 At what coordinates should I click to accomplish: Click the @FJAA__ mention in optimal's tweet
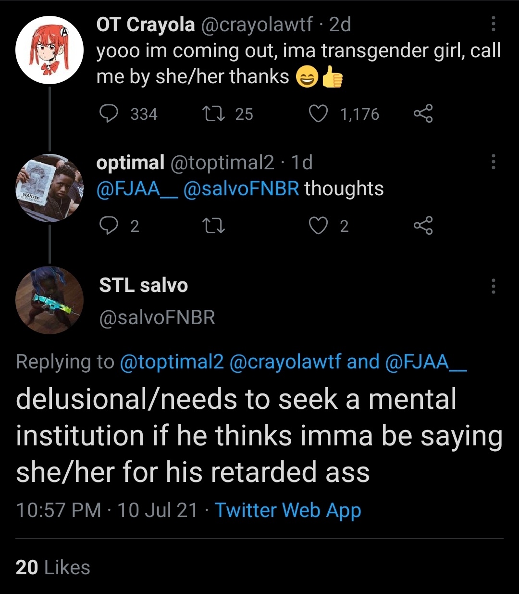pyautogui.click(x=136, y=189)
